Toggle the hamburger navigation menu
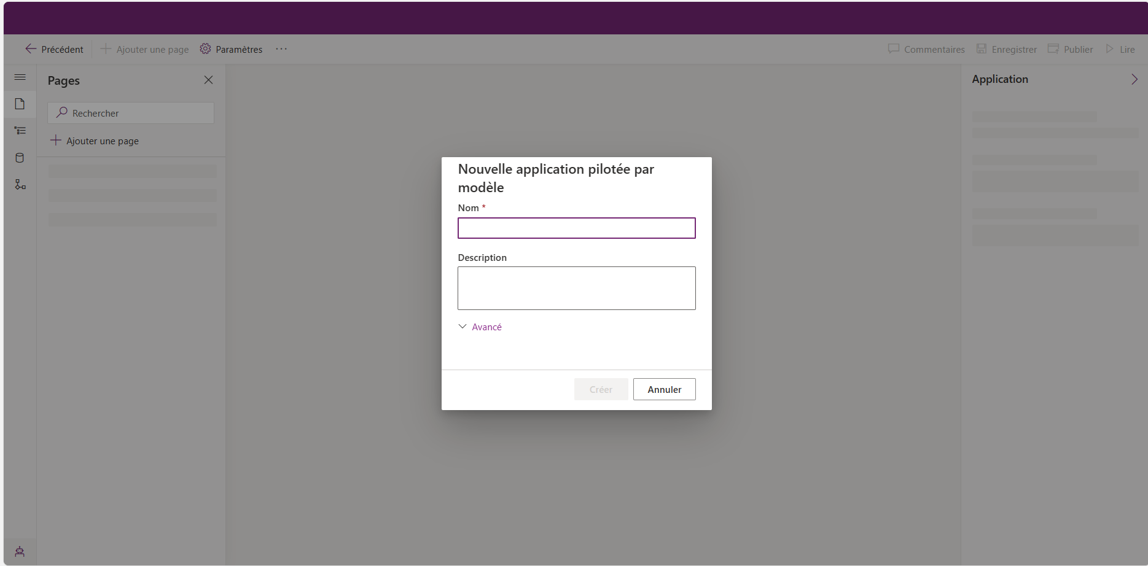Viewport: 1148px width, 566px height. pyautogui.click(x=20, y=77)
